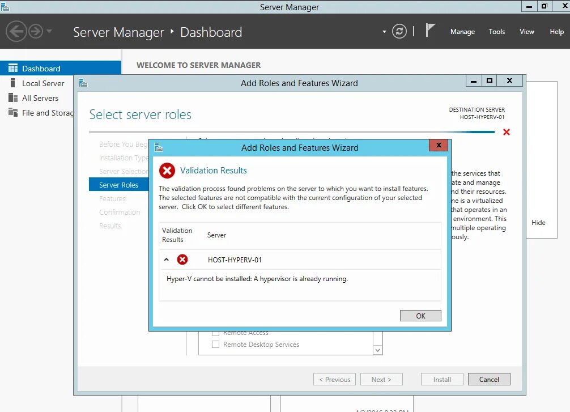Click the refresh icon in the Server Manager header
The image size is (570, 412).
coord(399,31)
